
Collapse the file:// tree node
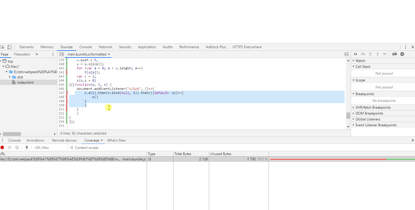[3, 67]
